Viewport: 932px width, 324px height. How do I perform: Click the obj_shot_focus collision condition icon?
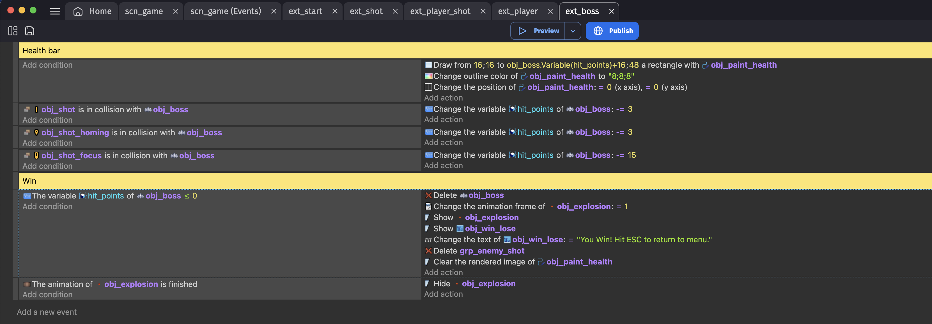click(27, 156)
